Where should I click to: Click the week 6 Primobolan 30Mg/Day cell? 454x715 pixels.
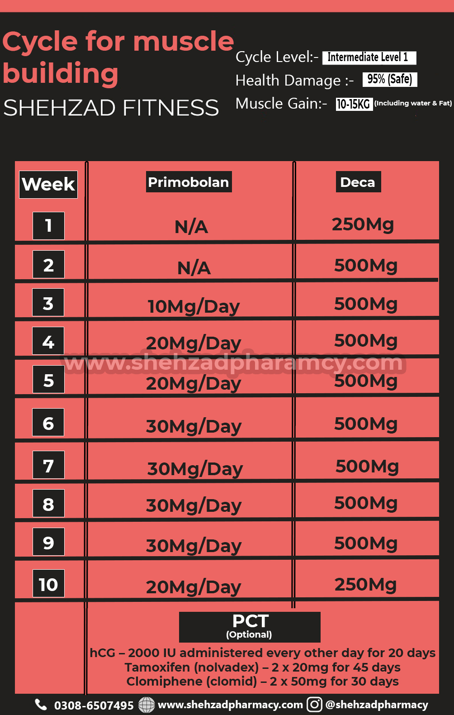[194, 426]
